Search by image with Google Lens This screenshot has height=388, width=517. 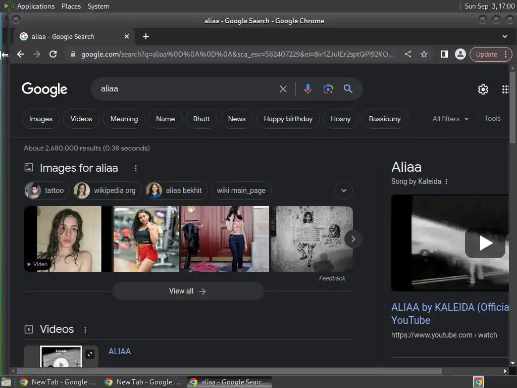pos(328,89)
